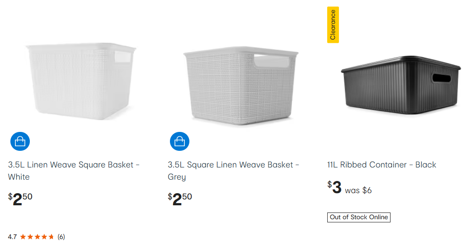The height and width of the screenshot is (244, 466).
Task: Click the $2.50 price of the grey basket
Action: (x=180, y=199)
